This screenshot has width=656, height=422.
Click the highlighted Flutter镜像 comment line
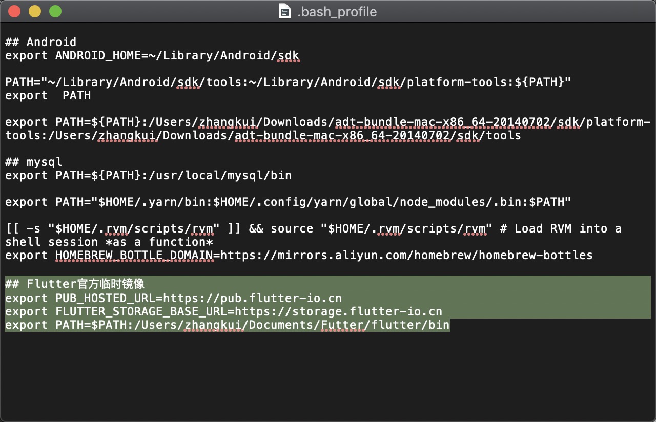(75, 284)
